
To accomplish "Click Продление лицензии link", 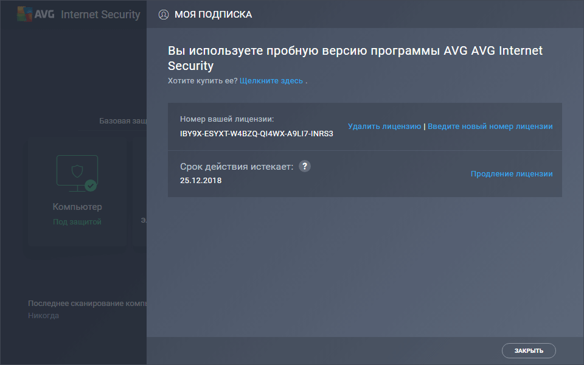I will 512,174.
